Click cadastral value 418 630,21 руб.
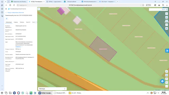 coord(20,64)
